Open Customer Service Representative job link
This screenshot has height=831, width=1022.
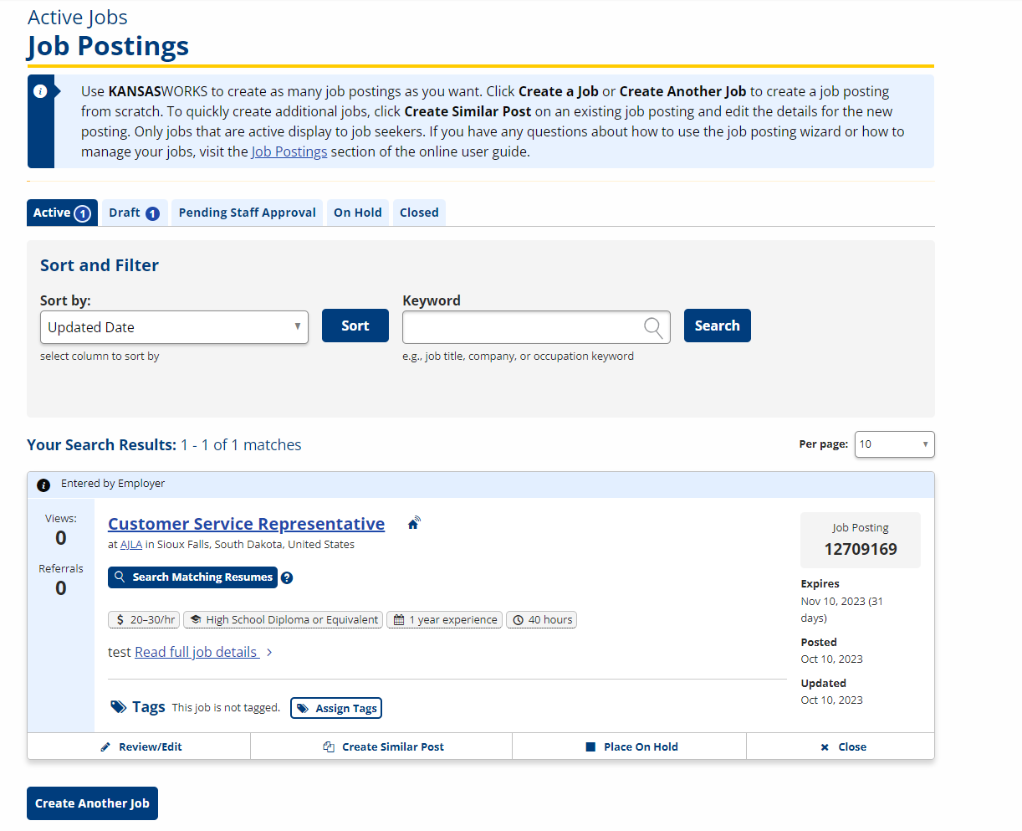[246, 524]
